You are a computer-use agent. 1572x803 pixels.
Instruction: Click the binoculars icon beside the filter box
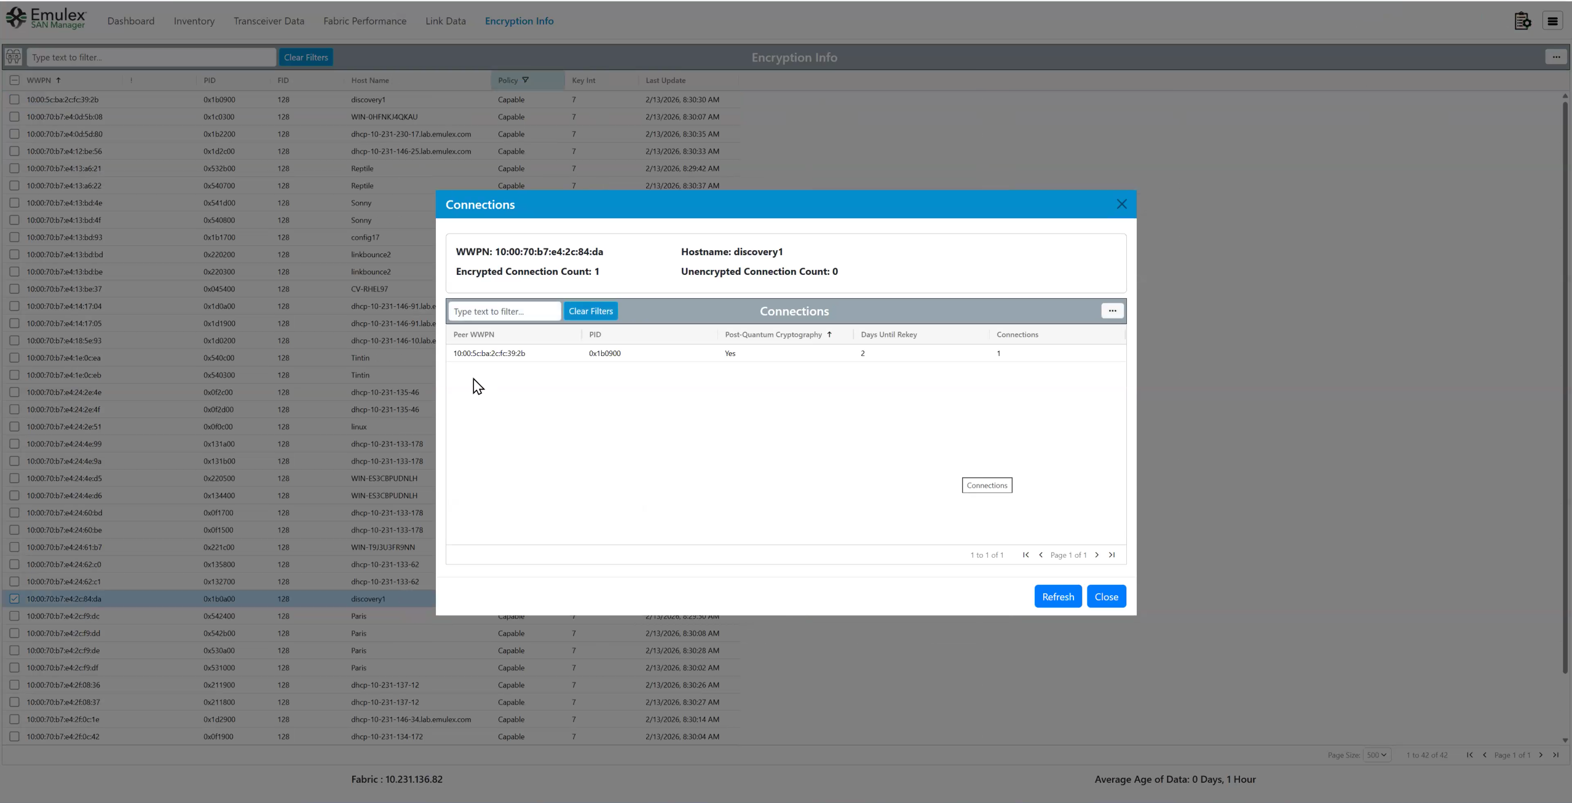tap(14, 57)
